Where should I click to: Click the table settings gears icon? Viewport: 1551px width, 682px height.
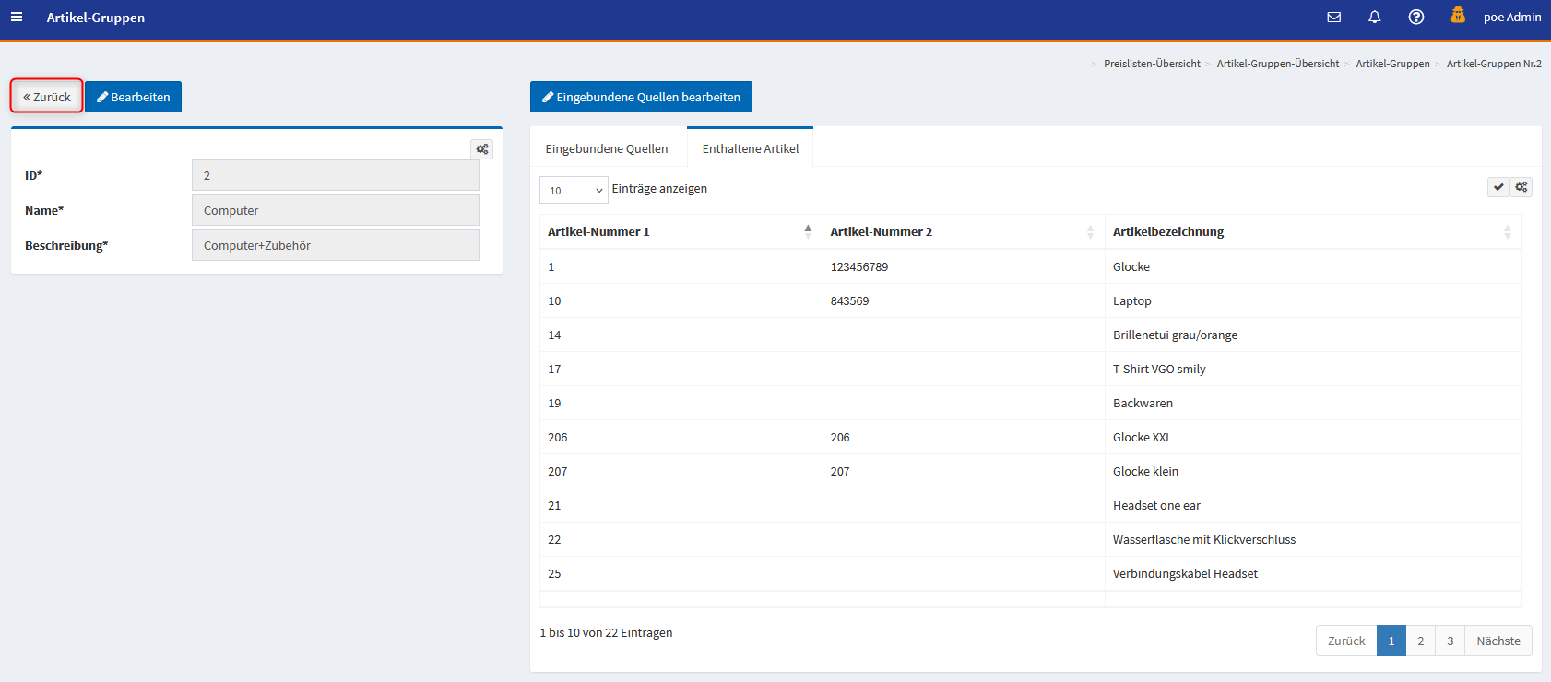coord(1521,187)
